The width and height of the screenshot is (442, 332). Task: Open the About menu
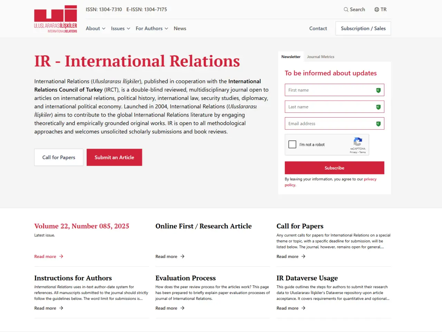tap(96, 28)
